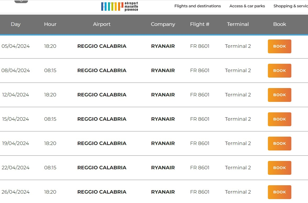
Task: Book the 08/04/2024 flight at 08:15
Action: point(279,71)
